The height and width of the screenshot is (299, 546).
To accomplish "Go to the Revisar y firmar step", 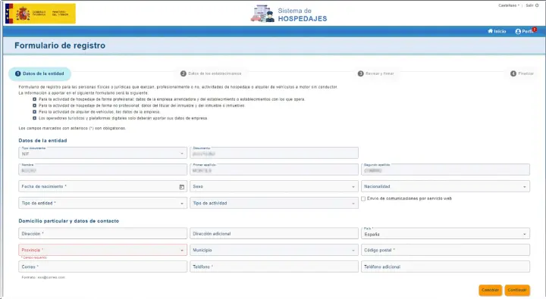I will pos(376,73).
